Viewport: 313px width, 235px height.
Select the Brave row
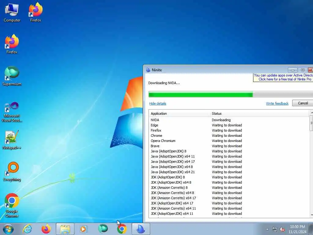pyautogui.click(x=229, y=146)
